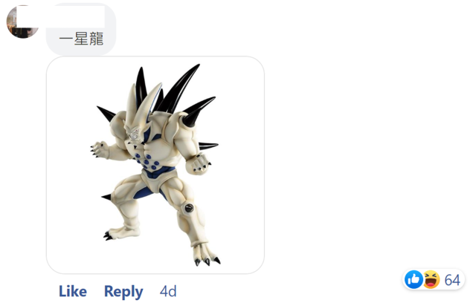
Task: Click the blue thumbs-up reaction icon
Action: (414, 279)
